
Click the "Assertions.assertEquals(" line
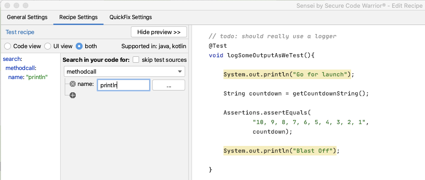[267, 113]
